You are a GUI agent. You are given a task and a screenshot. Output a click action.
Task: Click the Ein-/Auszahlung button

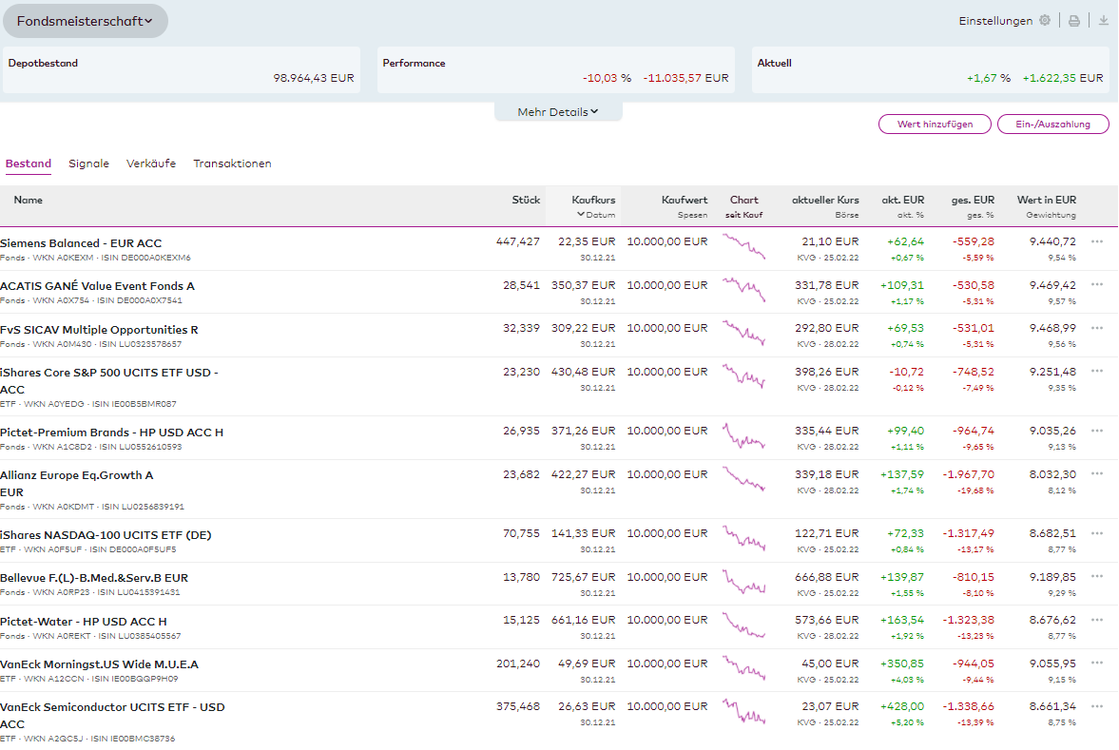1052,125
